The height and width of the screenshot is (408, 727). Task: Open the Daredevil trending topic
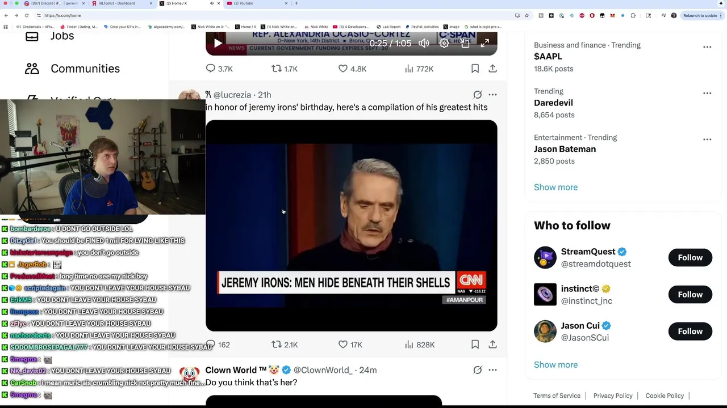tap(553, 103)
